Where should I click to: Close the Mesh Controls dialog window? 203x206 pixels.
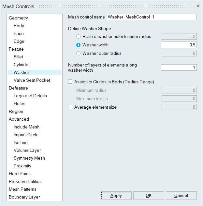[198, 6]
